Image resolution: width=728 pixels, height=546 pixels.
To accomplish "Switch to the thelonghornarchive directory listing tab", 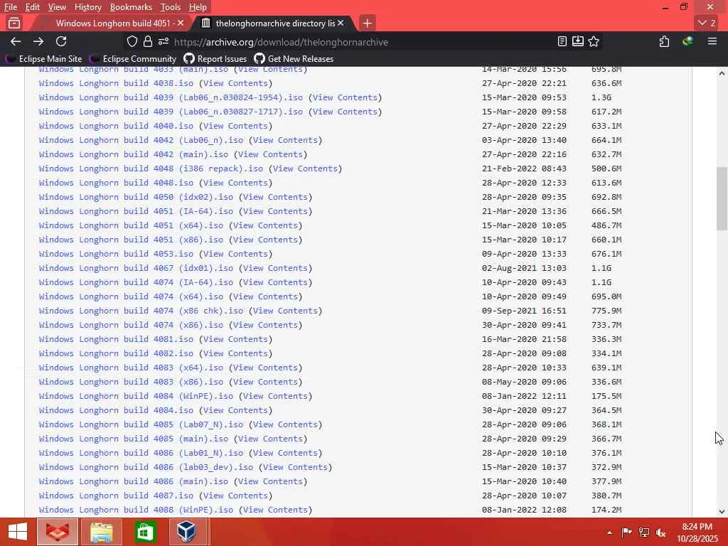I will tap(273, 23).
